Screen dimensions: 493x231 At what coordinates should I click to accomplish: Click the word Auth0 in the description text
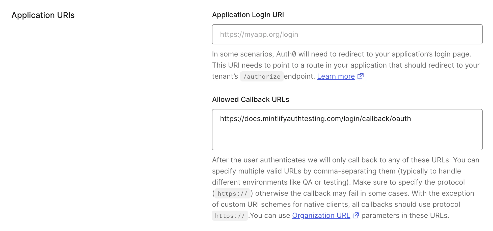286,54
